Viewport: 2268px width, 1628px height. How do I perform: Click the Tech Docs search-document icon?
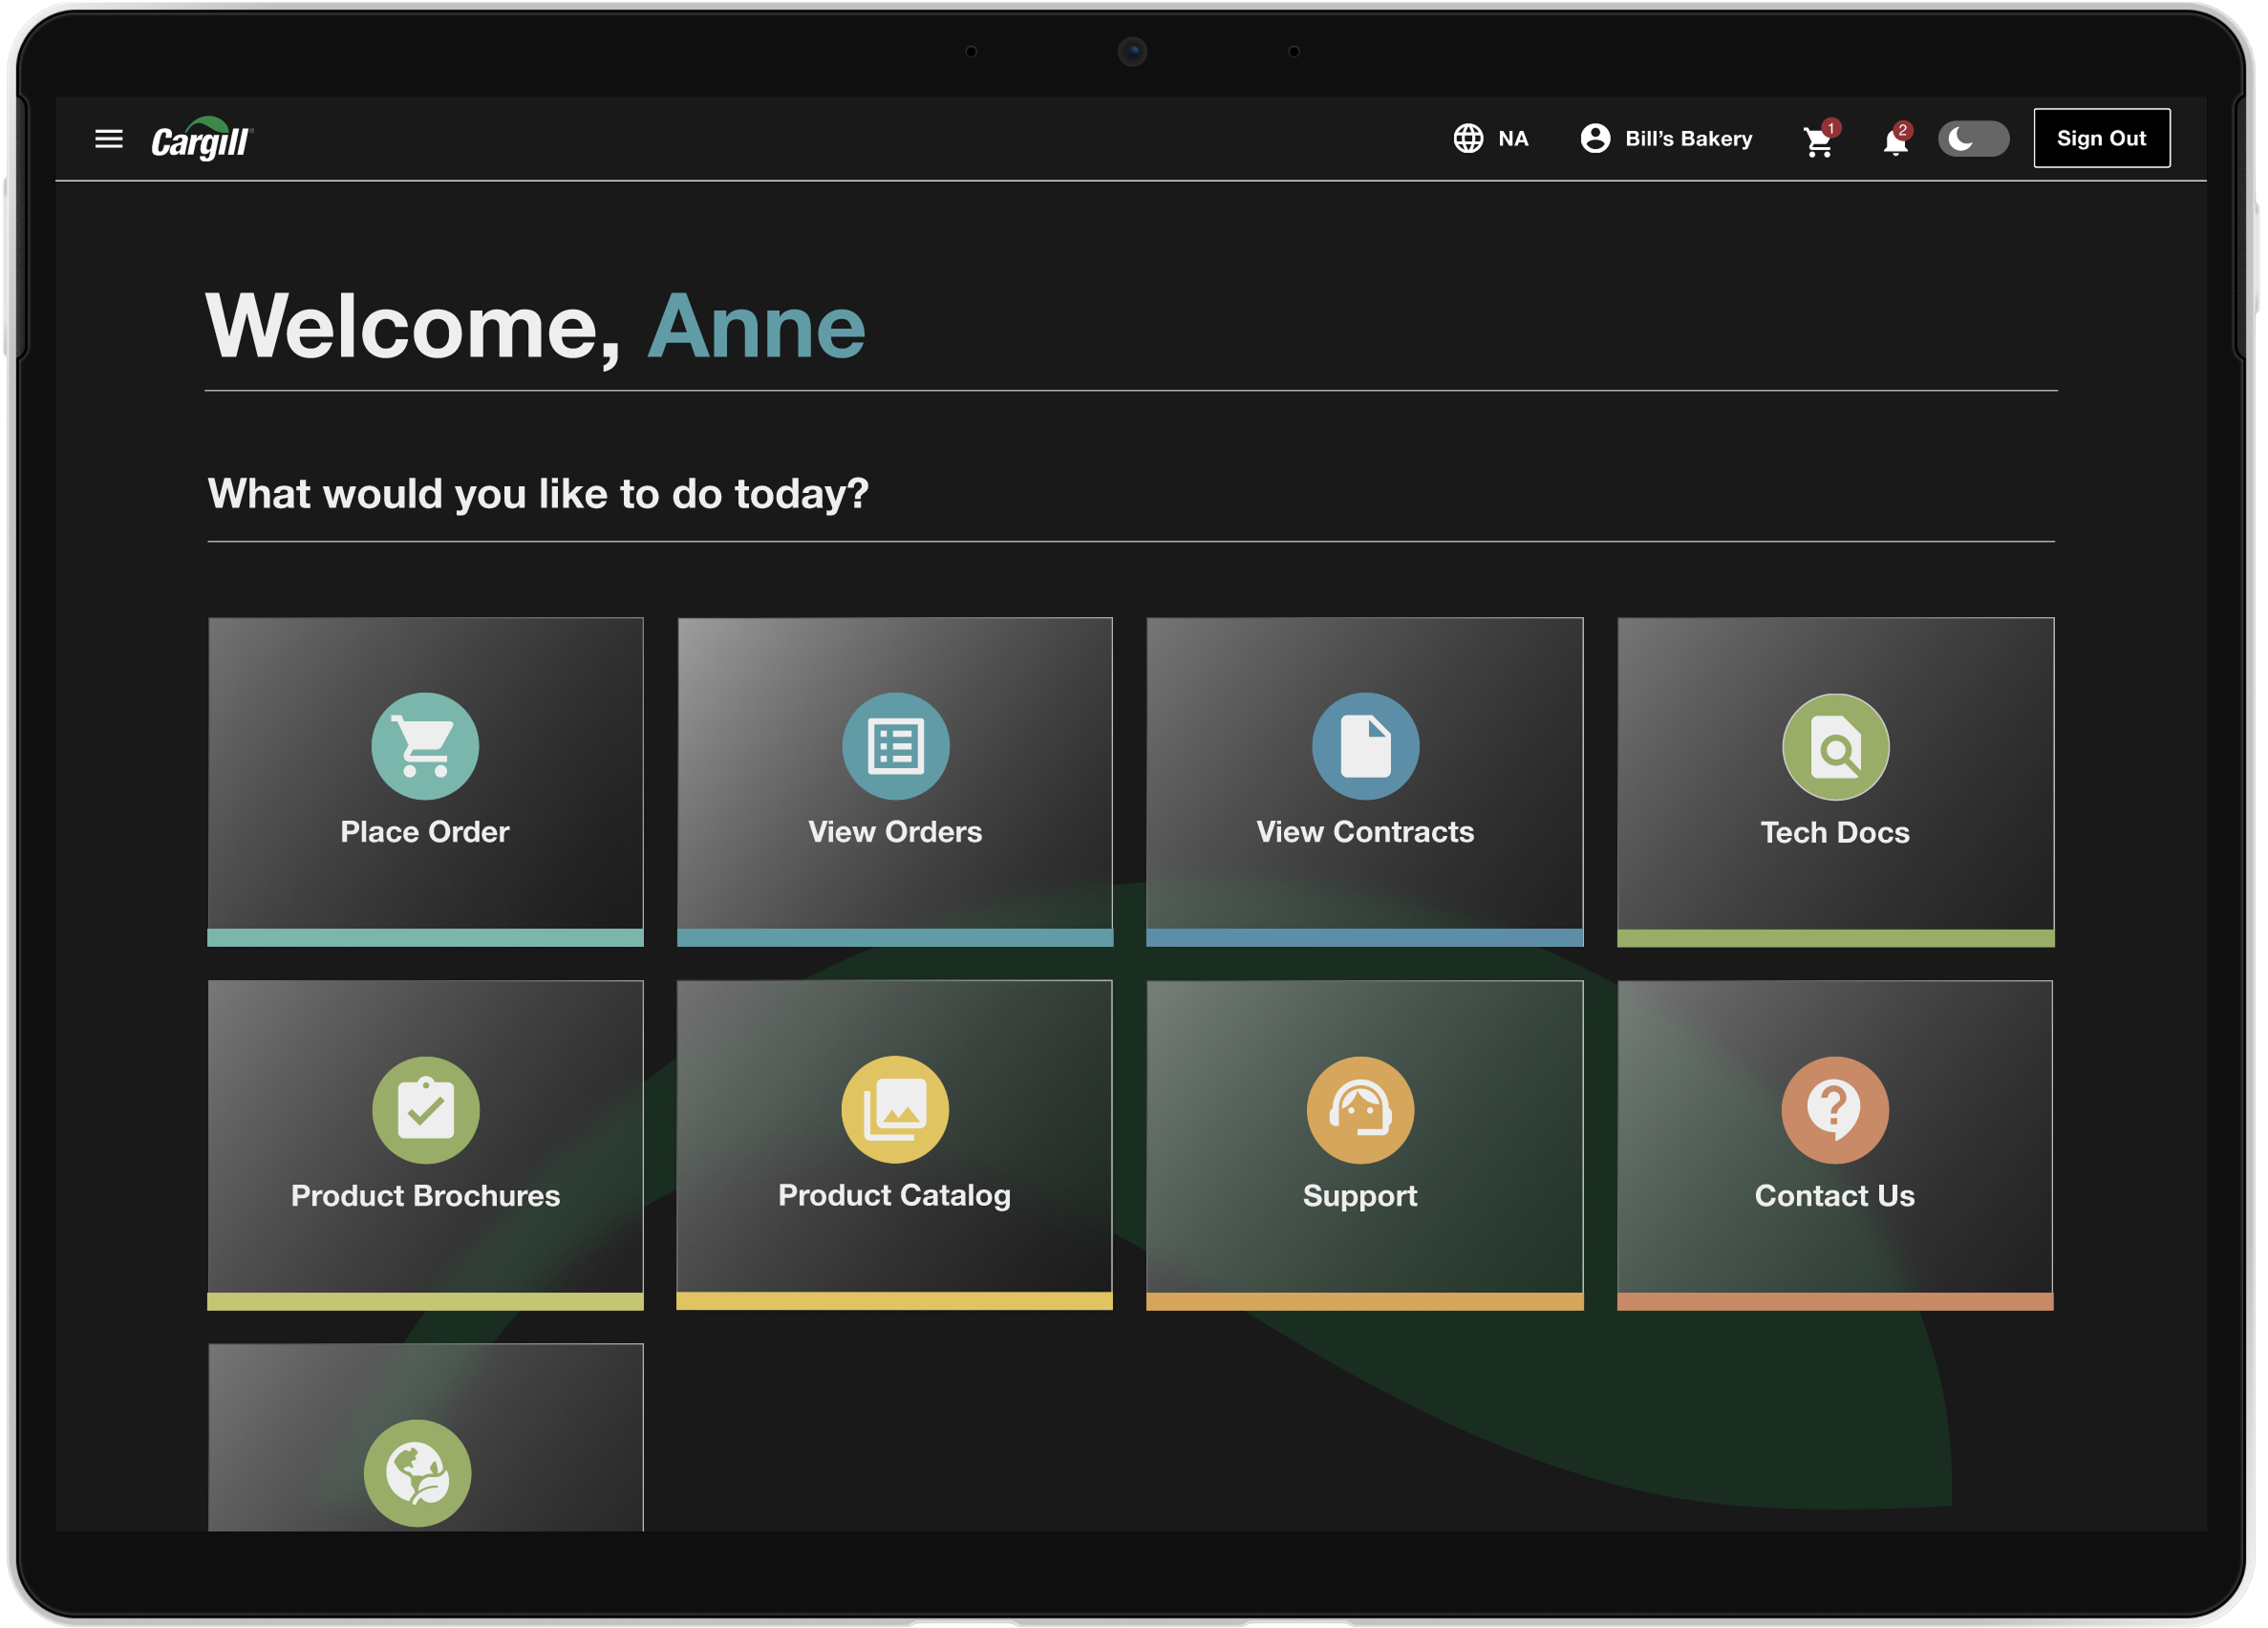pyautogui.click(x=1835, y=747)
